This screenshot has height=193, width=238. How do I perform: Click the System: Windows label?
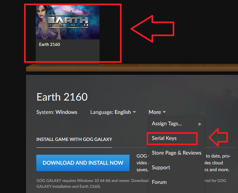coord(57,112)
